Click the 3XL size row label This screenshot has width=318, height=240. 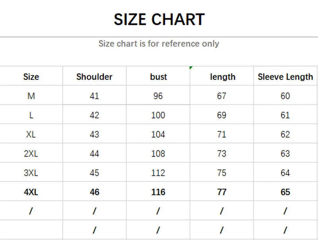pyautogui.click(x=31, y=173)
